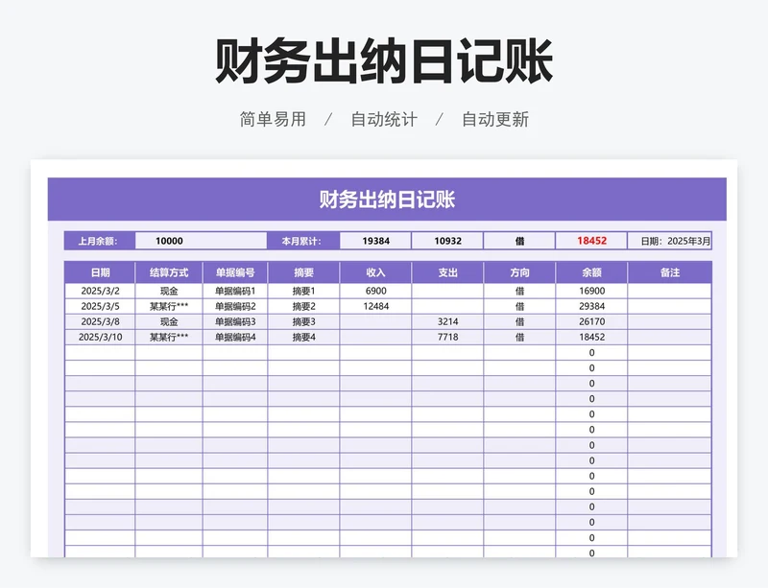Select cell 单据编码1
This screenshot has width=768, height=588.
235,291
